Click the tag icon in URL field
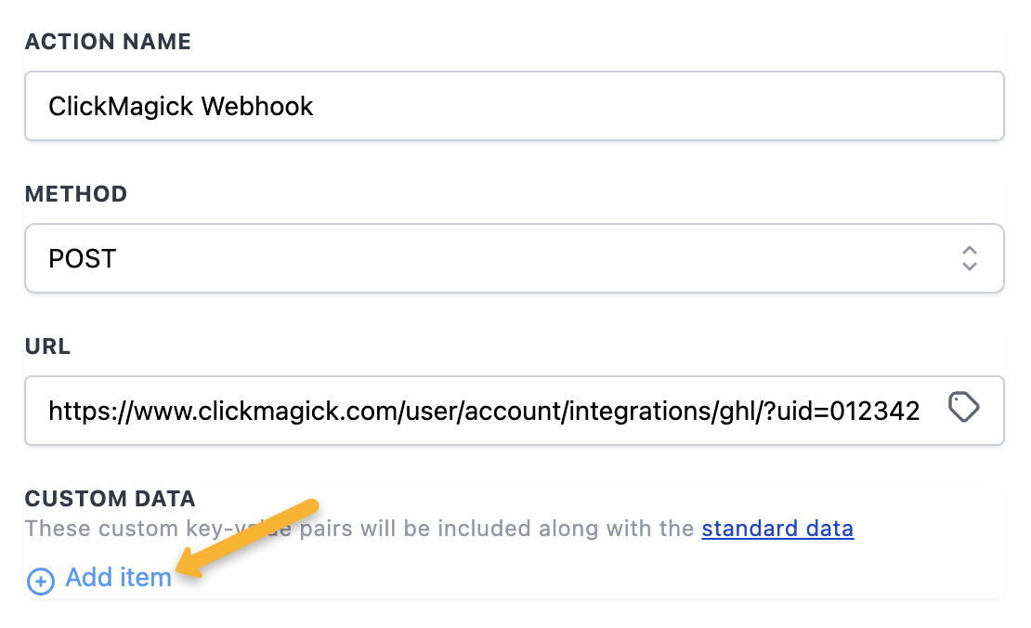 [x=964, y=408]
